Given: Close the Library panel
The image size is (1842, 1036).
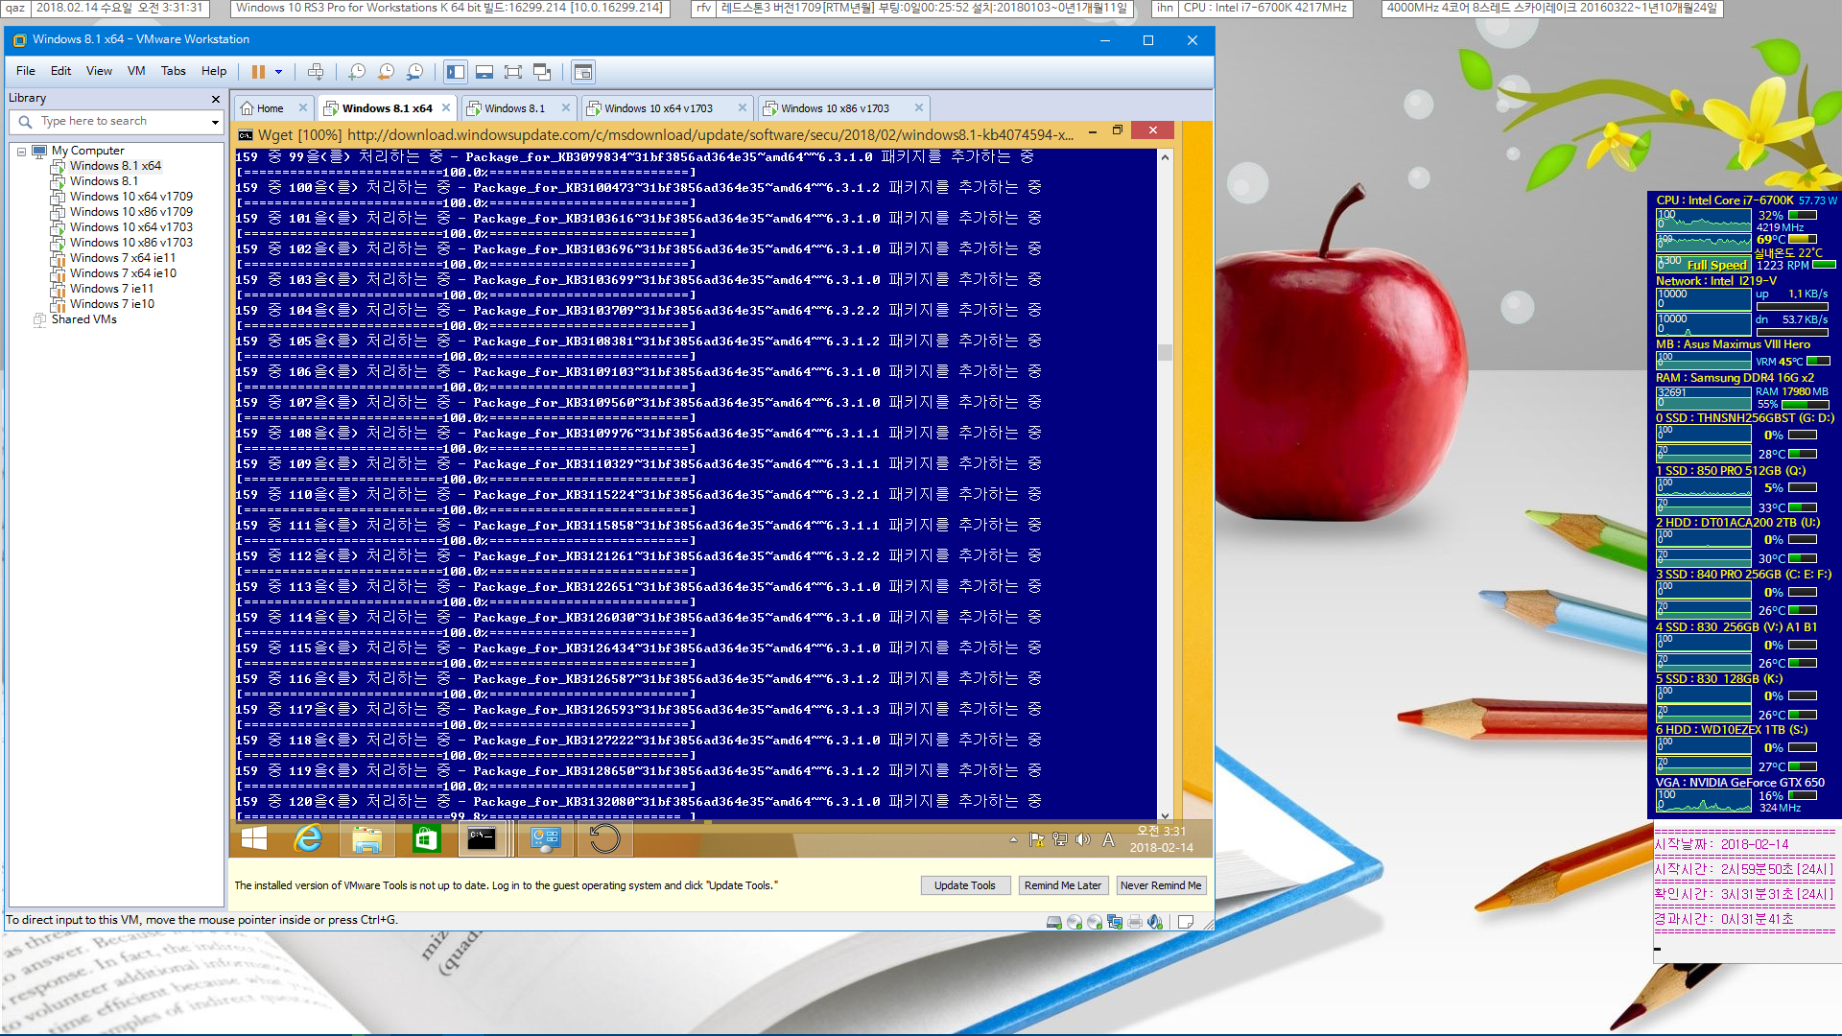Looking at the screenshot, I should [216, 99].
